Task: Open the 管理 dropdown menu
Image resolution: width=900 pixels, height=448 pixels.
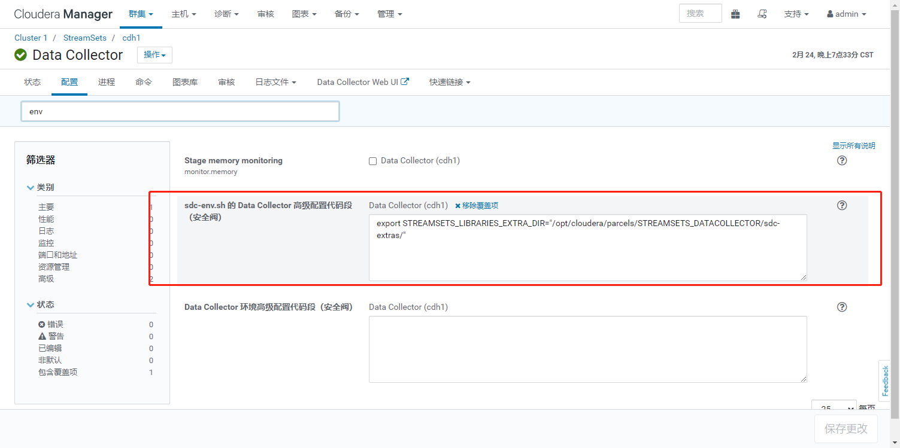Action: (x=390, y=14)
